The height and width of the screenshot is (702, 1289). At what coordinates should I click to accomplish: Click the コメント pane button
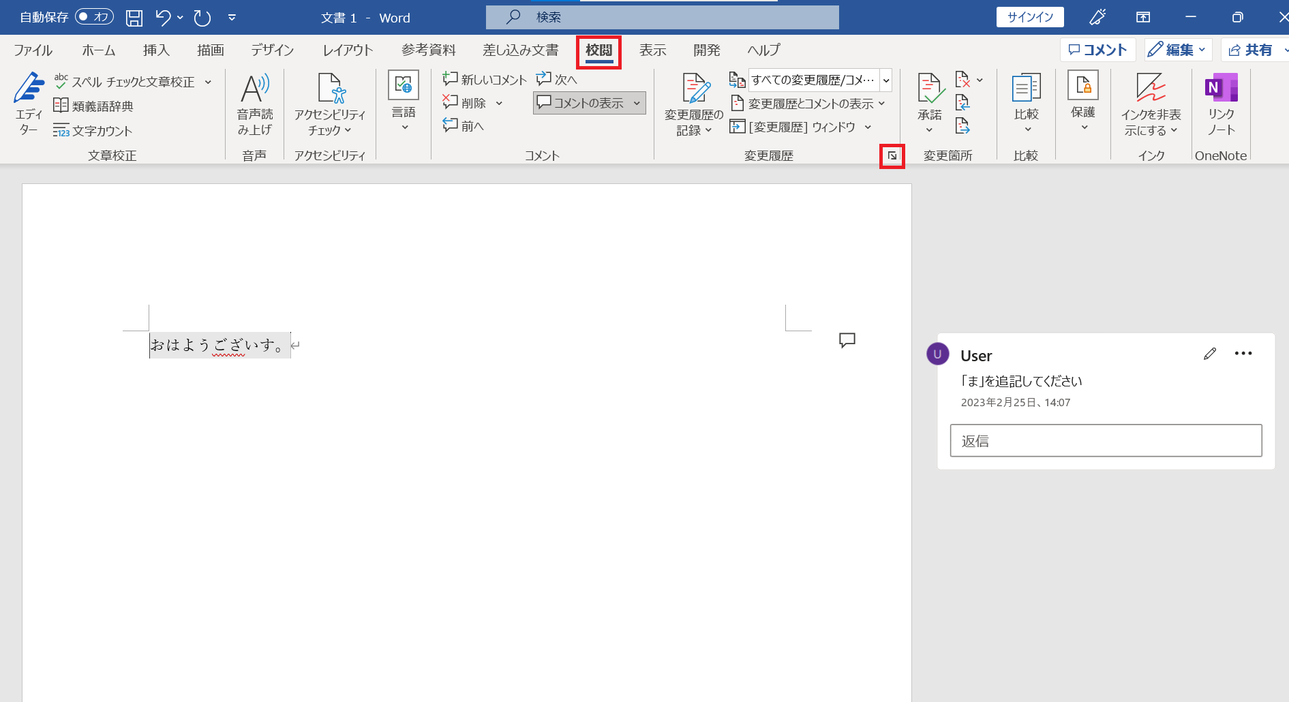1097,50
